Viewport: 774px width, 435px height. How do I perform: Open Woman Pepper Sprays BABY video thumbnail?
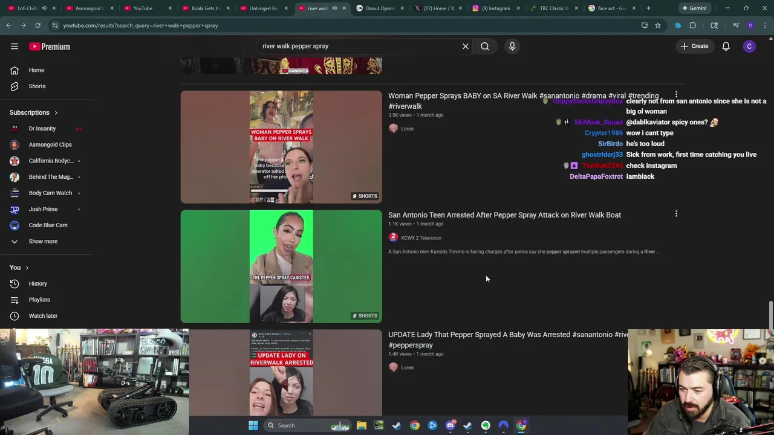[x=281, y=147]
